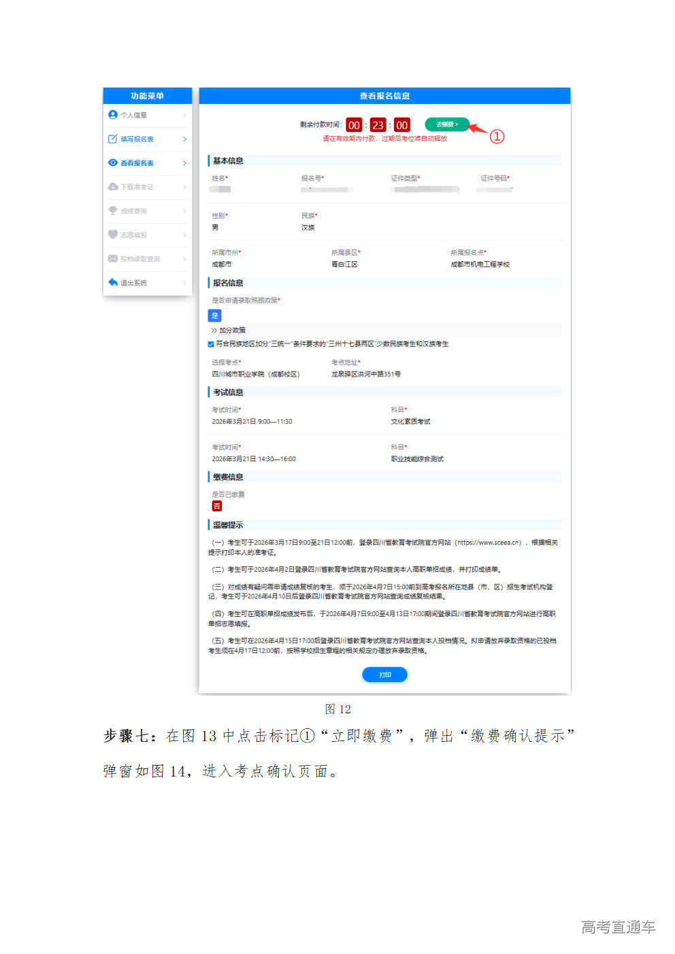Click the 个人信息 user avatar icon
The height and width of the screenshot is (954, 675).
click(113, 115)
